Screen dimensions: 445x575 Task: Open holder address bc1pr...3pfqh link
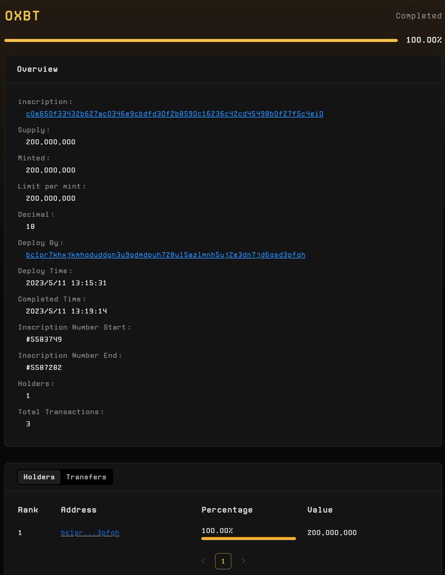tap(90, 533)
